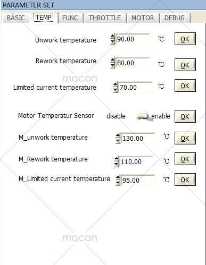Click OK for Motor Temperatur Sensor

point(185,116)
